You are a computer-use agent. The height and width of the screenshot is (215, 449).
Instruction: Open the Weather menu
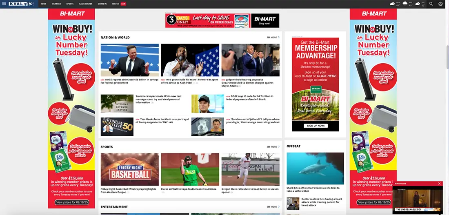coord(56,4)
